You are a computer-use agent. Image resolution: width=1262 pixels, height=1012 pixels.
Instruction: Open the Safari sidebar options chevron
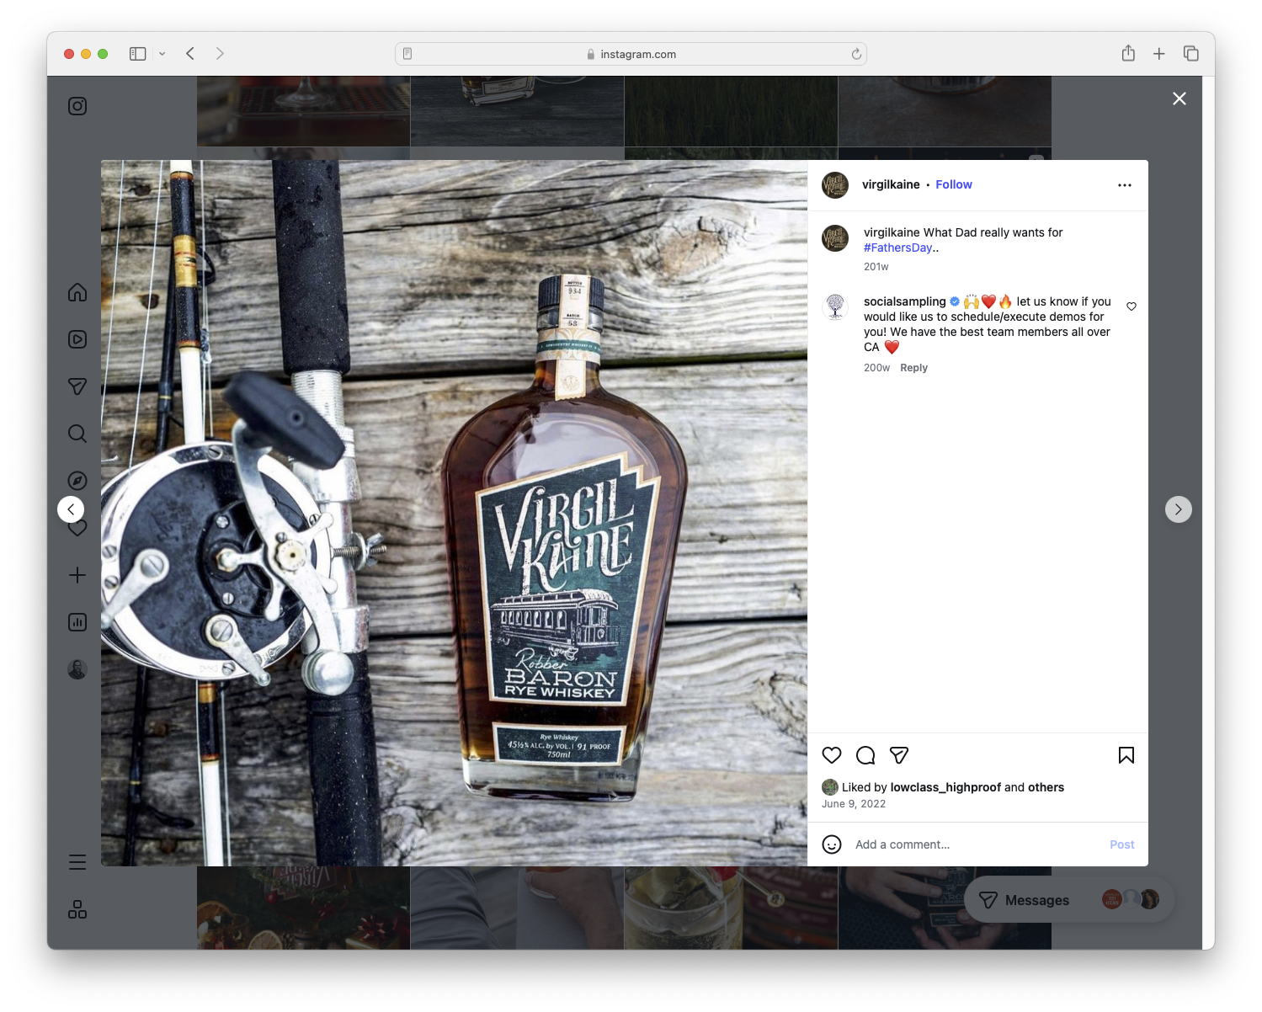162,53
